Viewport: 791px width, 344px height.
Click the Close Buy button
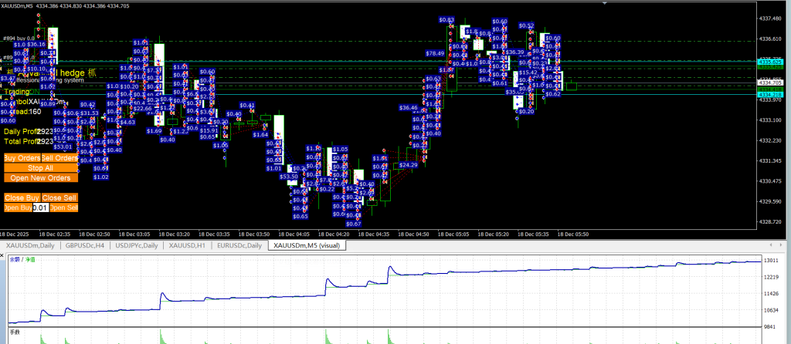click(22, 197)
